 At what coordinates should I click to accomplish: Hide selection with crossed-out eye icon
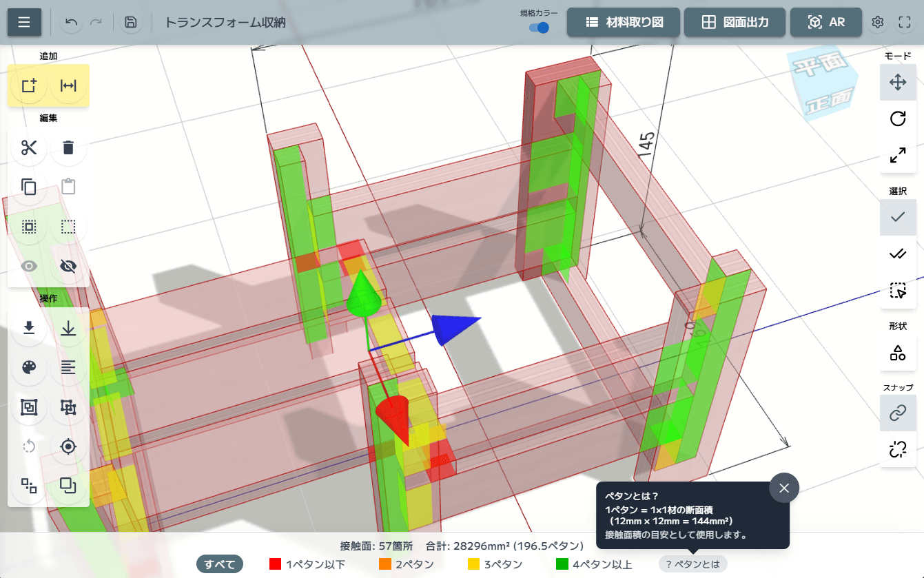68,267
